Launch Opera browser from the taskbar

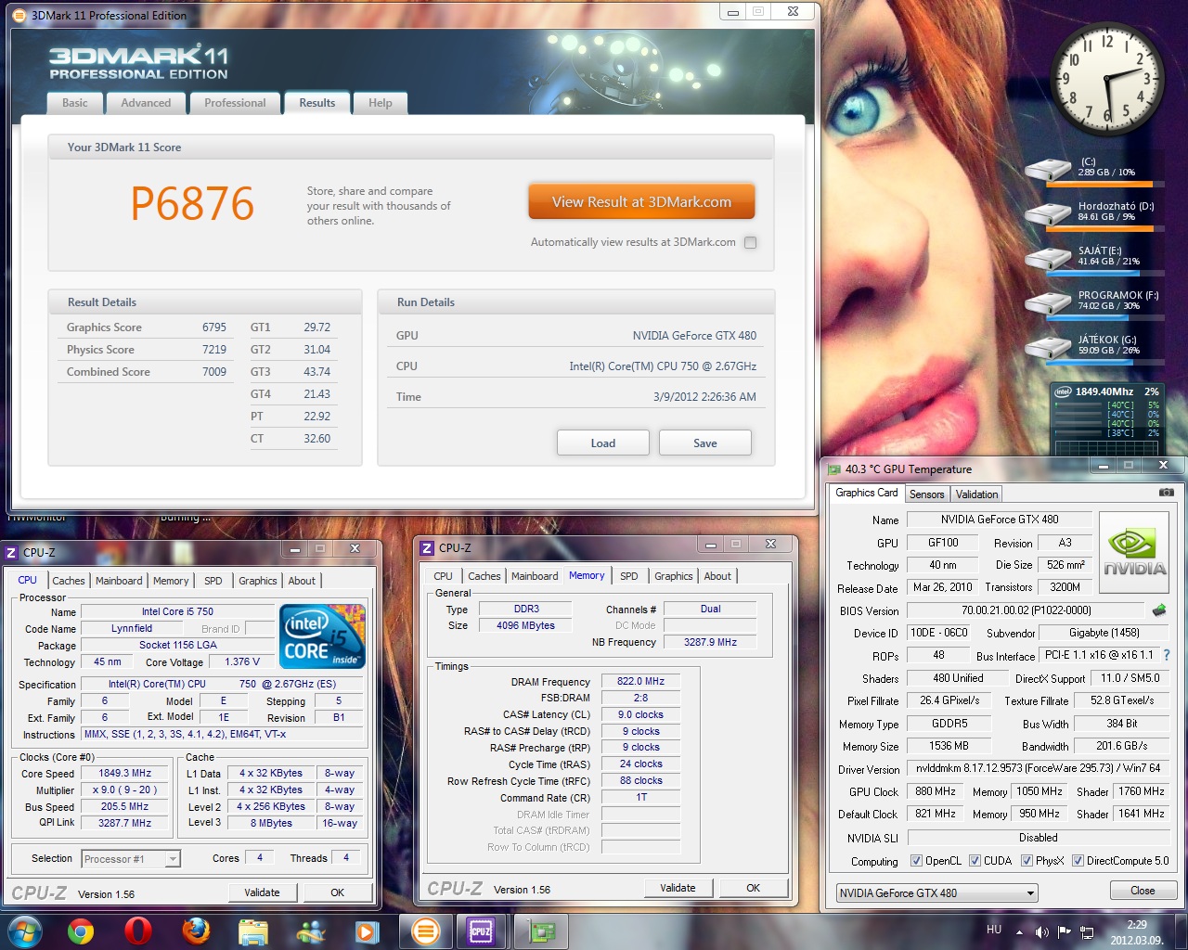click(x=138, y=931)
